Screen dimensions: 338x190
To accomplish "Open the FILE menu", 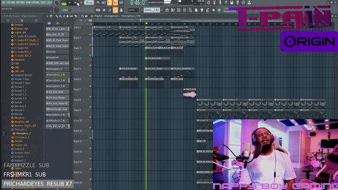I will pos(4,2).
